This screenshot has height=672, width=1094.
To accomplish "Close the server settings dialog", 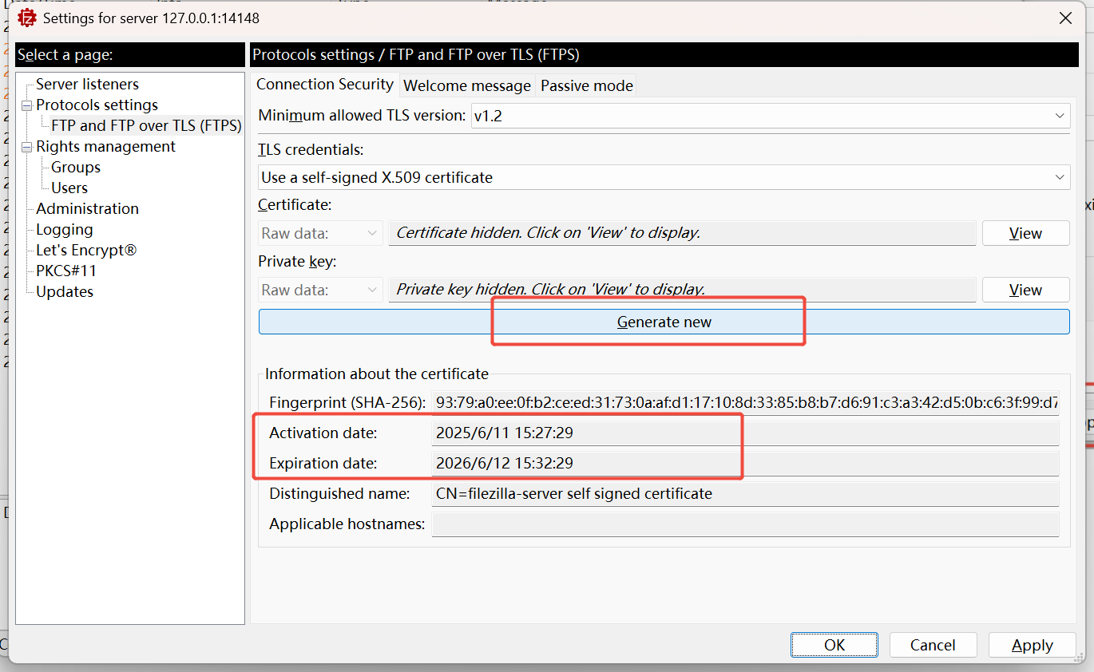I will click(x=1065, y=18).
